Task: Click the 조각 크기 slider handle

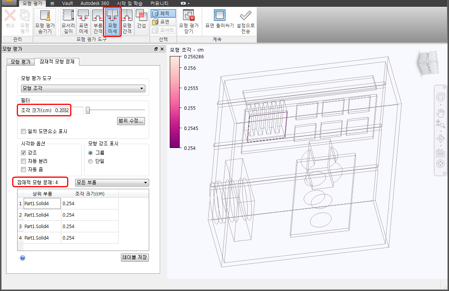Action: click(88, 110)
